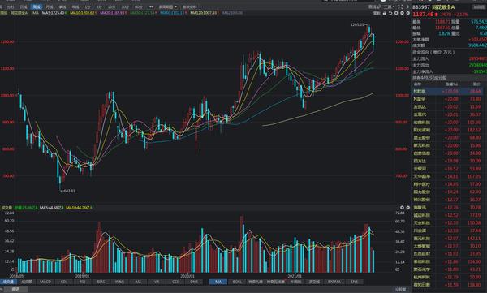Click the right chevron next to fullscreen icon

(x=407, y=6)
